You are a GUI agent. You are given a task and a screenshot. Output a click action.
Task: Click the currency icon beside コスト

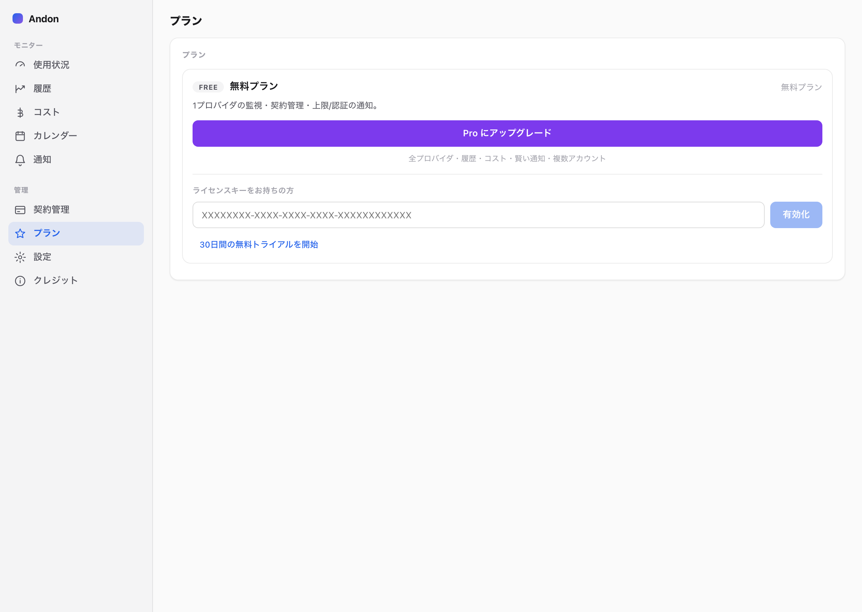coord(20,112)
